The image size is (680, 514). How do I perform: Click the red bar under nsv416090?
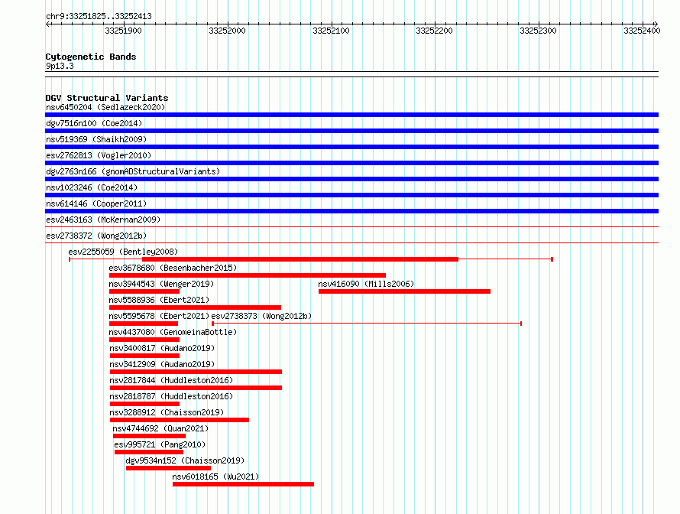pos(404,291)
